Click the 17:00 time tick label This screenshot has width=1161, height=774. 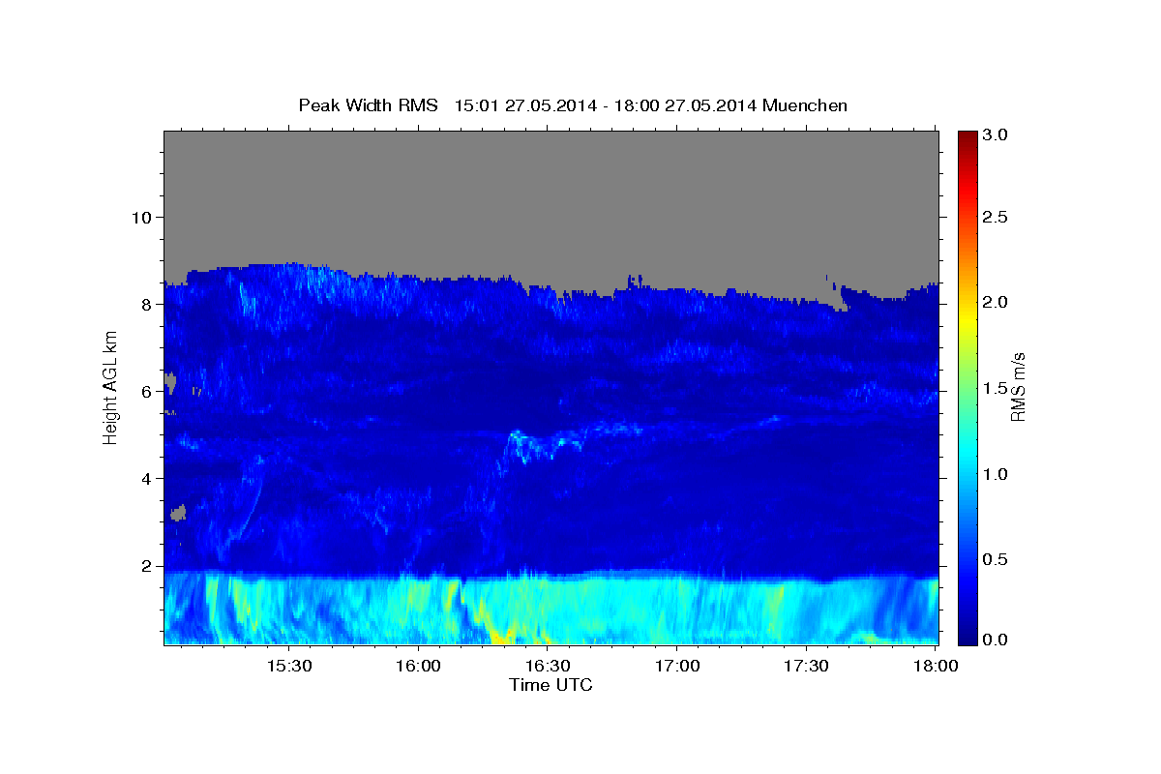(677, 667)
